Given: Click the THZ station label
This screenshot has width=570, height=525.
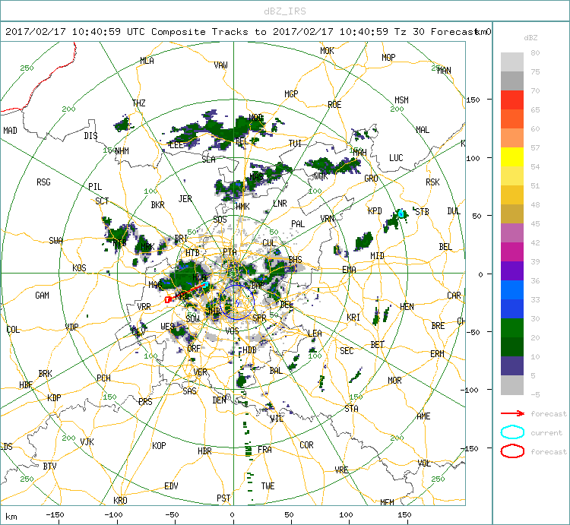Looking at the screenshot, I should 139,103.
